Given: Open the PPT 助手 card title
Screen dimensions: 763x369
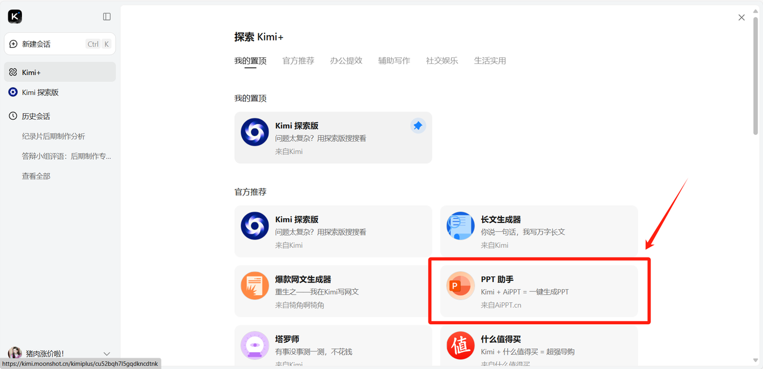Looking at the screenshot, I should (497, 279).
